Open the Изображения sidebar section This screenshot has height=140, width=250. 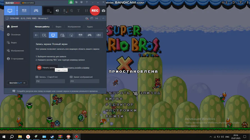[x=17, y=51]
